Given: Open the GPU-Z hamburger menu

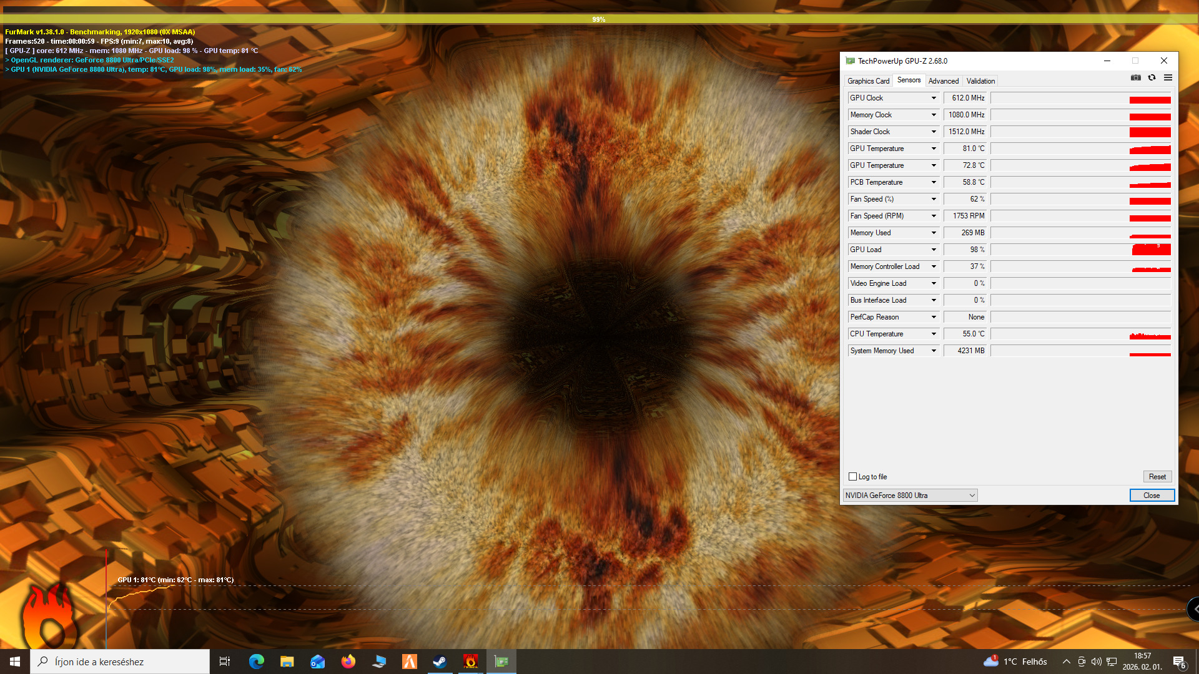Looking at the screenshot, I should coord(1168,78).
